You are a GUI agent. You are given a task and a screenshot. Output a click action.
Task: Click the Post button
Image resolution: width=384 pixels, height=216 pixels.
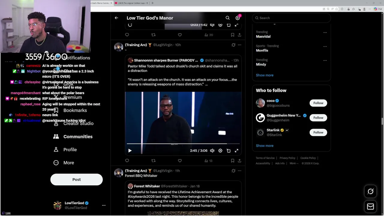pyautogui.click(x=76, y=179)
